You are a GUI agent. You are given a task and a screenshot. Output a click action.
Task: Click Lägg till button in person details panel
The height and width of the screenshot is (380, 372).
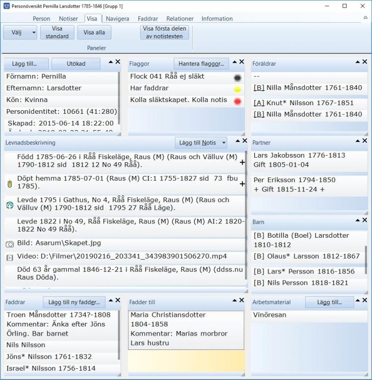26,64
